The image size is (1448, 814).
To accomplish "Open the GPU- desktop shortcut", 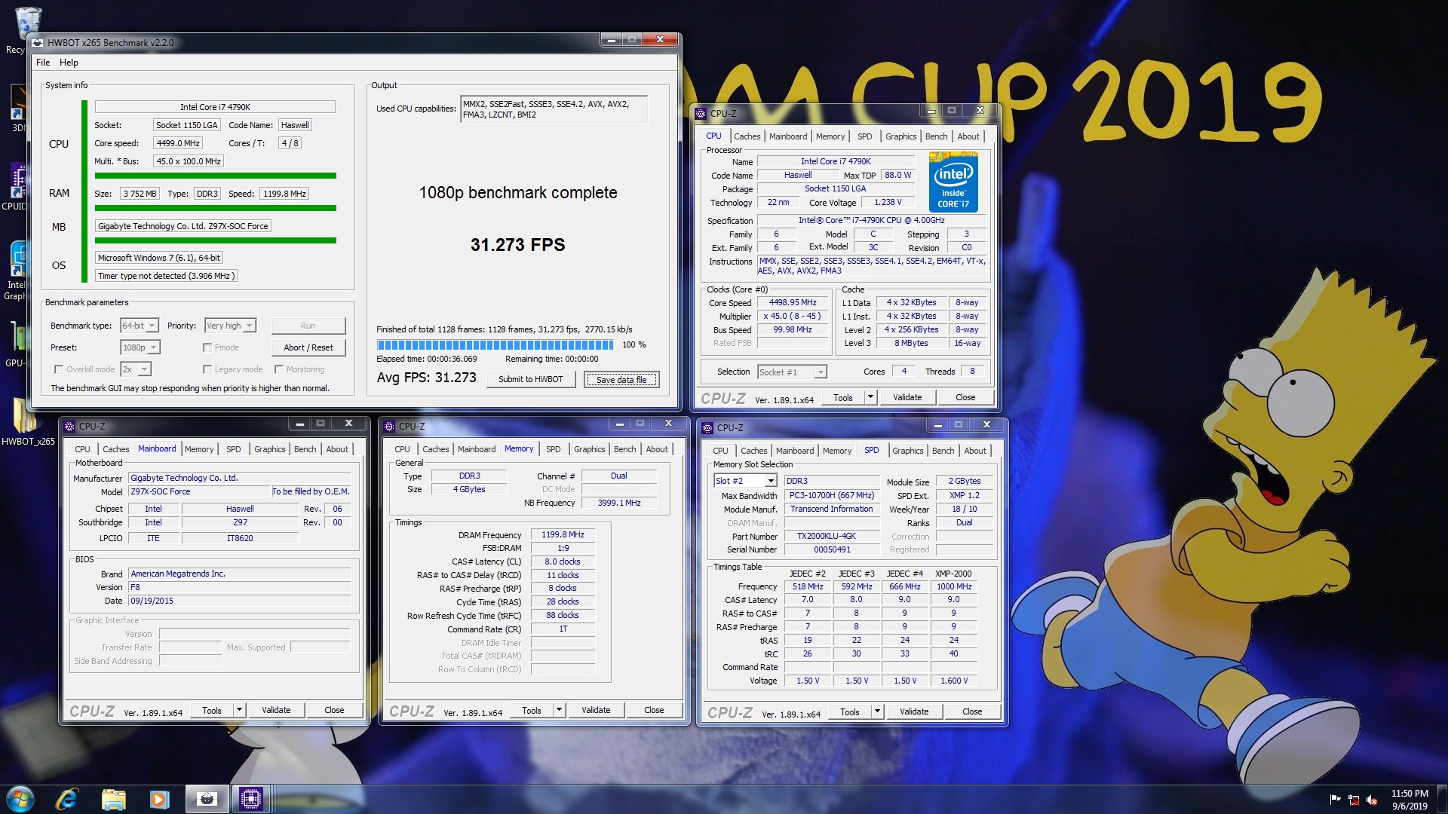I will 15,344.
